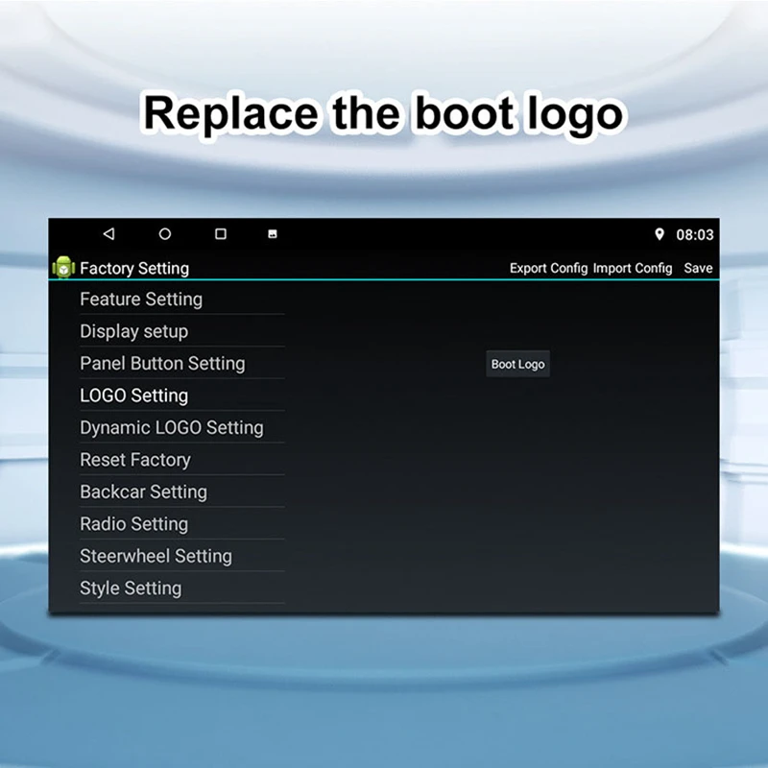The height and width of the screenshot is (768, 768).
Task: Click the 08:03 clock
Action: pyautogui.click(x=694, y=235)
